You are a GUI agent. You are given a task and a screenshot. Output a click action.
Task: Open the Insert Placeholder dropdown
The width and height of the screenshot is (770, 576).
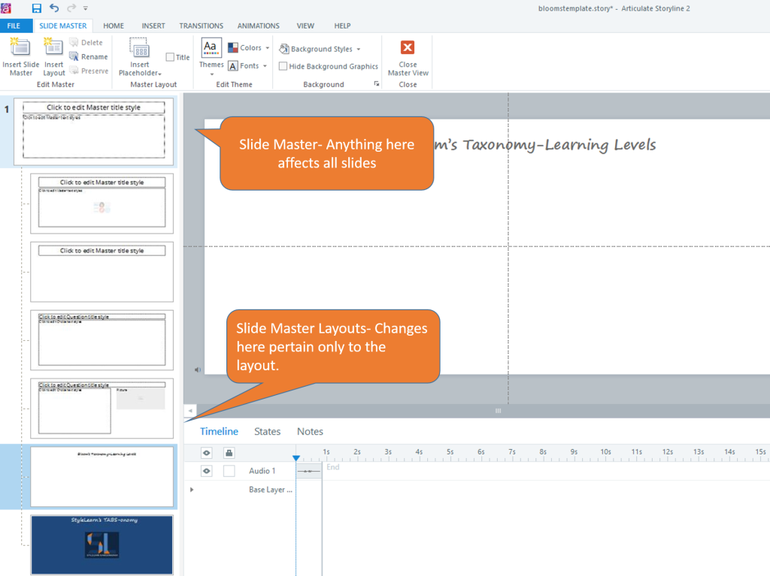140,57
